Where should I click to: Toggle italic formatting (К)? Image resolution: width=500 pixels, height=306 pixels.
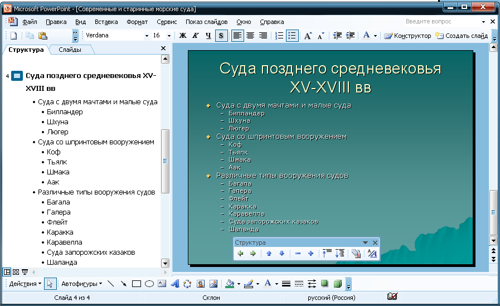coord(196,35)
